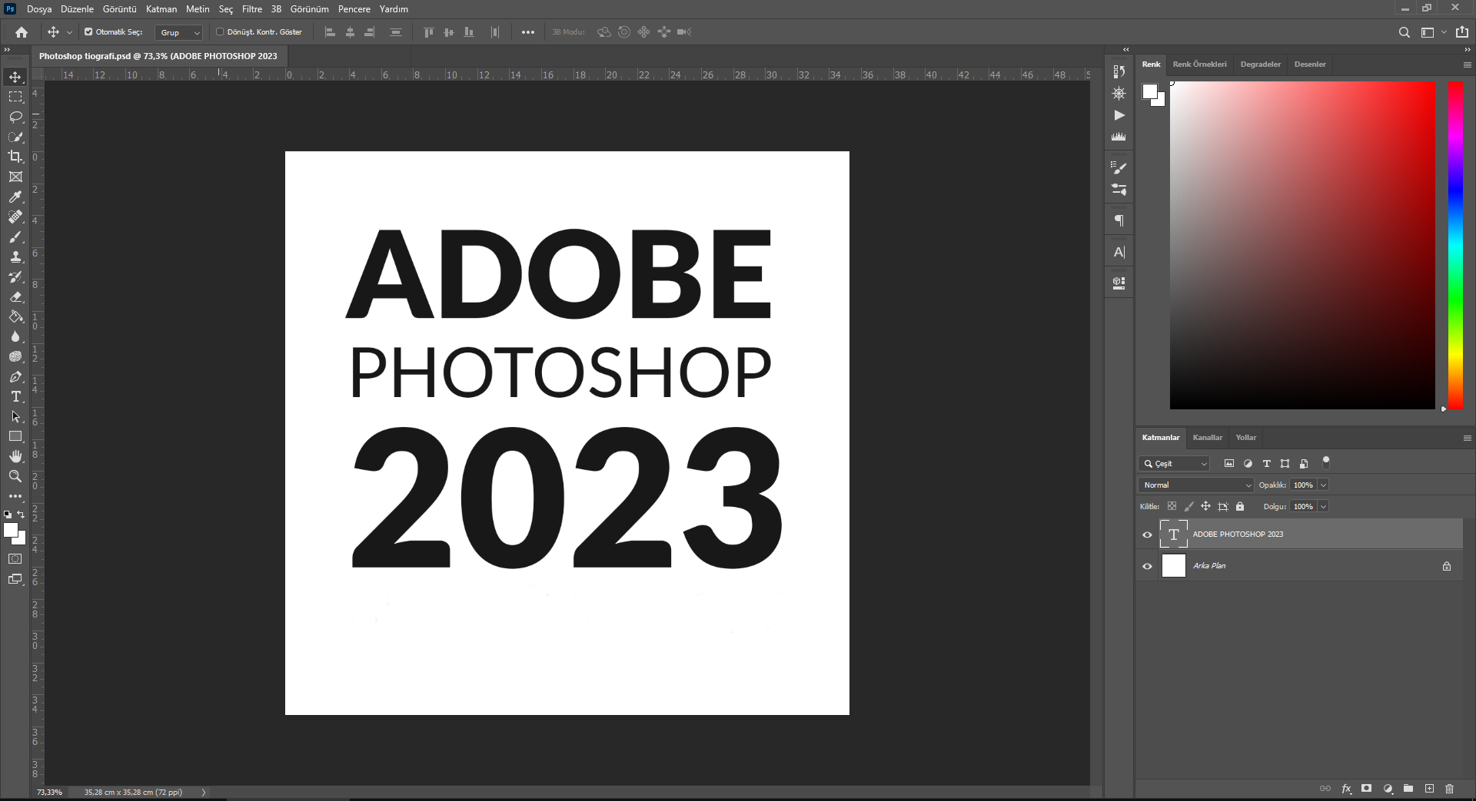Select the Frame tool
1476x801 pixels.
[x=15, y=177]
